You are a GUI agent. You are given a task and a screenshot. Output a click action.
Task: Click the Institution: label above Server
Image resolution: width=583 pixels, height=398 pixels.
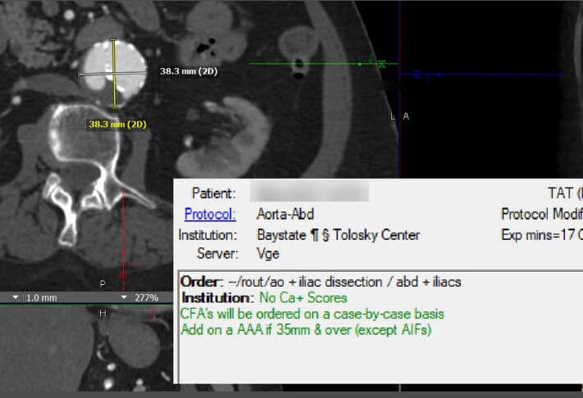(x=207, y=235)
